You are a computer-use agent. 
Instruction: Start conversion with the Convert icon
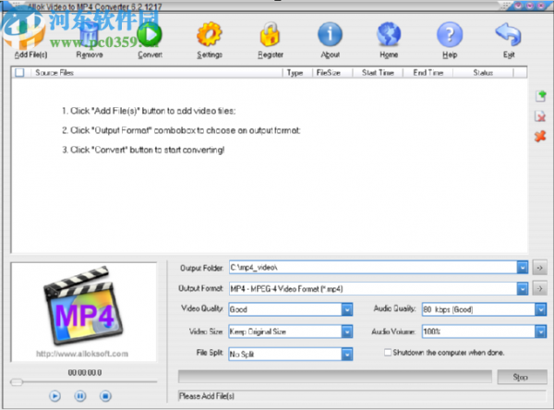click(150, 34)
